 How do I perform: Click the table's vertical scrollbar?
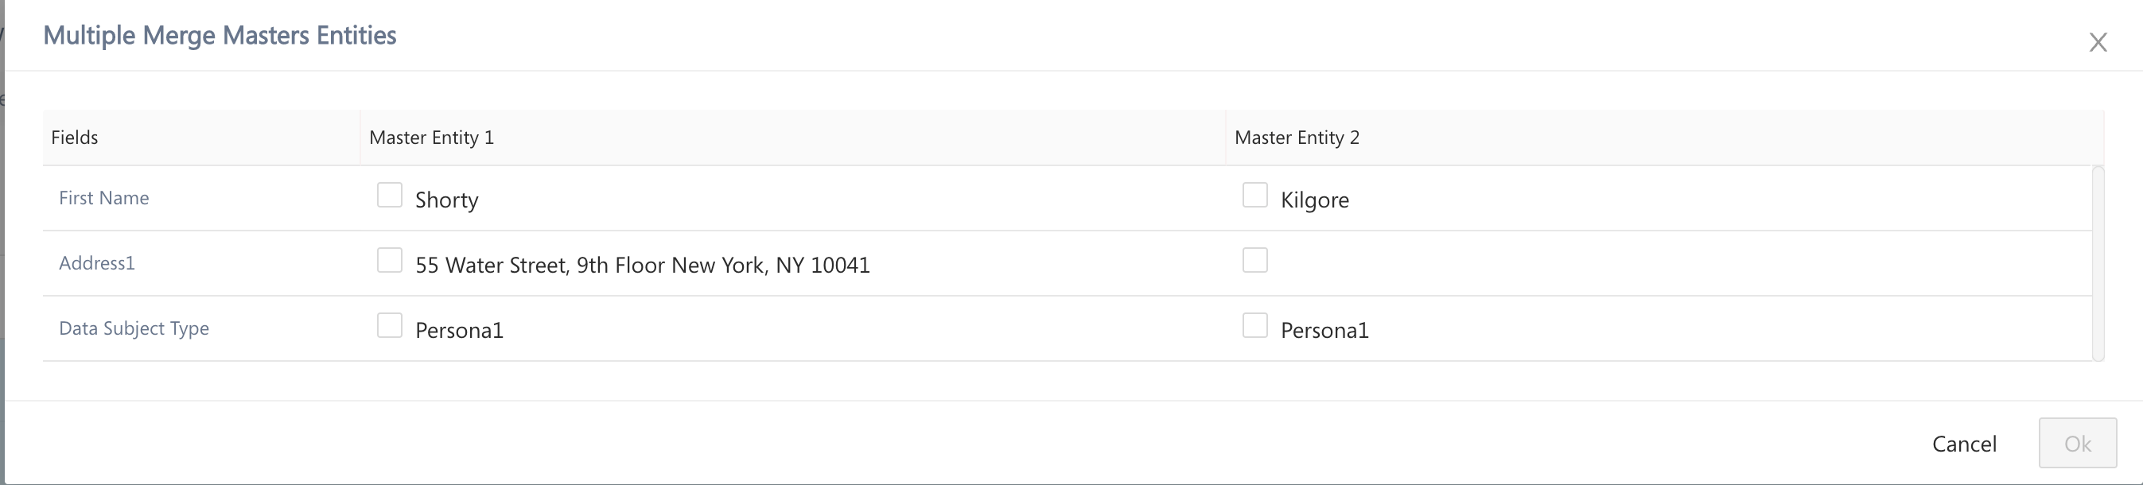pyautogui.click(x=2097, y=264)
